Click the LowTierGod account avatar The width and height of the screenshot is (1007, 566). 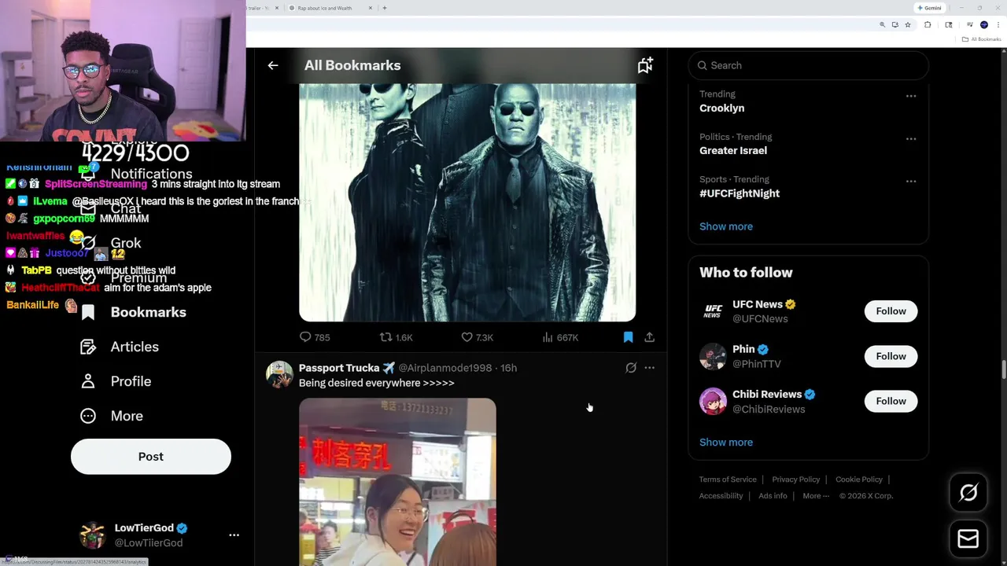click(x=93, y=535)
